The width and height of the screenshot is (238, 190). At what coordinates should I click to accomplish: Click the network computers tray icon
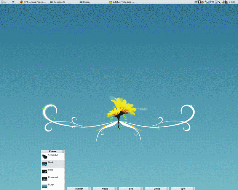(206, 2)
